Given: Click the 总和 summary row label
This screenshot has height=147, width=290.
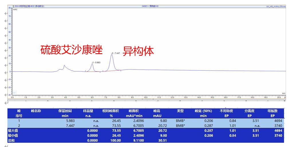Looking at the screenshot, I should coord(11,140).
